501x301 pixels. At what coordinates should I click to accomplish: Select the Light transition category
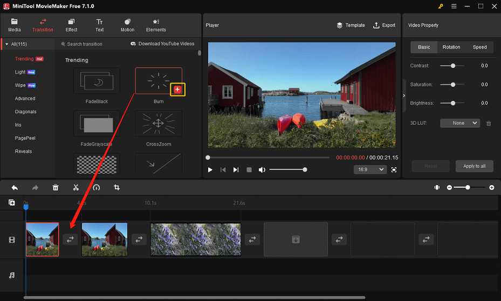click(x=20, y=72)
